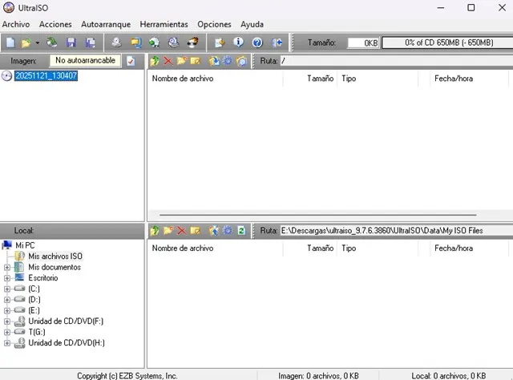Click the Save As icon next to Save
The width and height of the screenshot is (513, 380).
(90, 42)
